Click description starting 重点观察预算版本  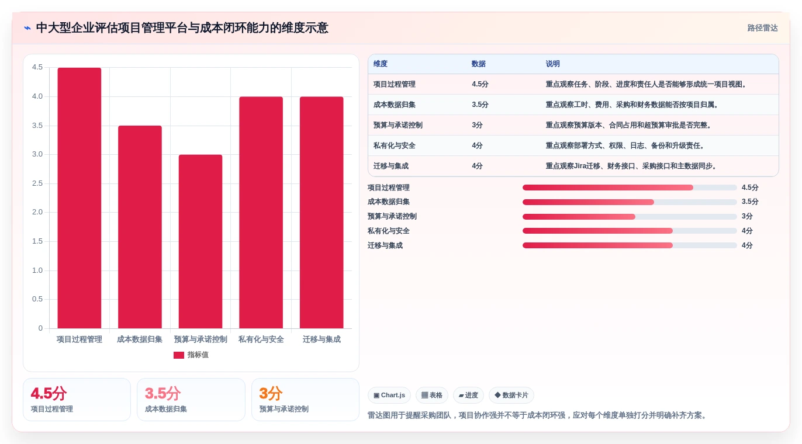point(629,125)
